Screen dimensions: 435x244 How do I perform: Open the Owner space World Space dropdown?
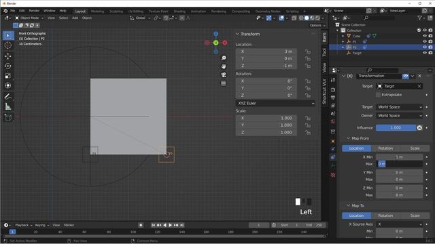(400, 115)
